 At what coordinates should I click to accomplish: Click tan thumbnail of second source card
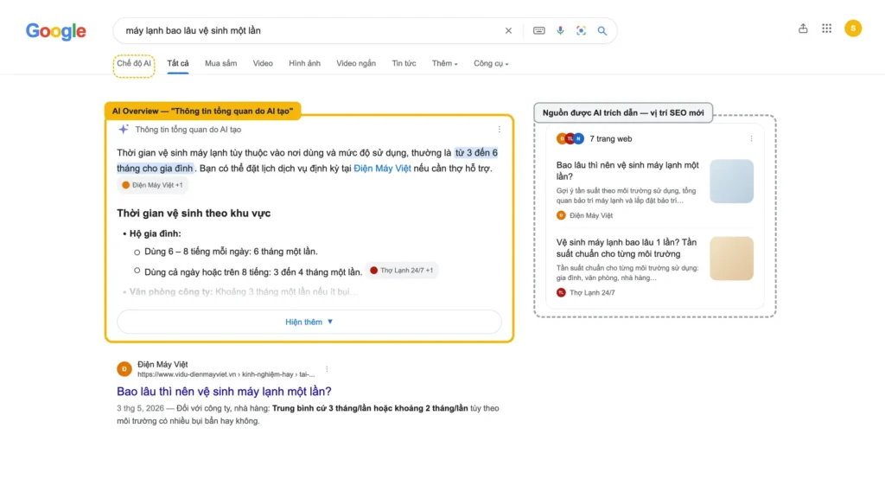pyautogui.click(x=731, y=259)
